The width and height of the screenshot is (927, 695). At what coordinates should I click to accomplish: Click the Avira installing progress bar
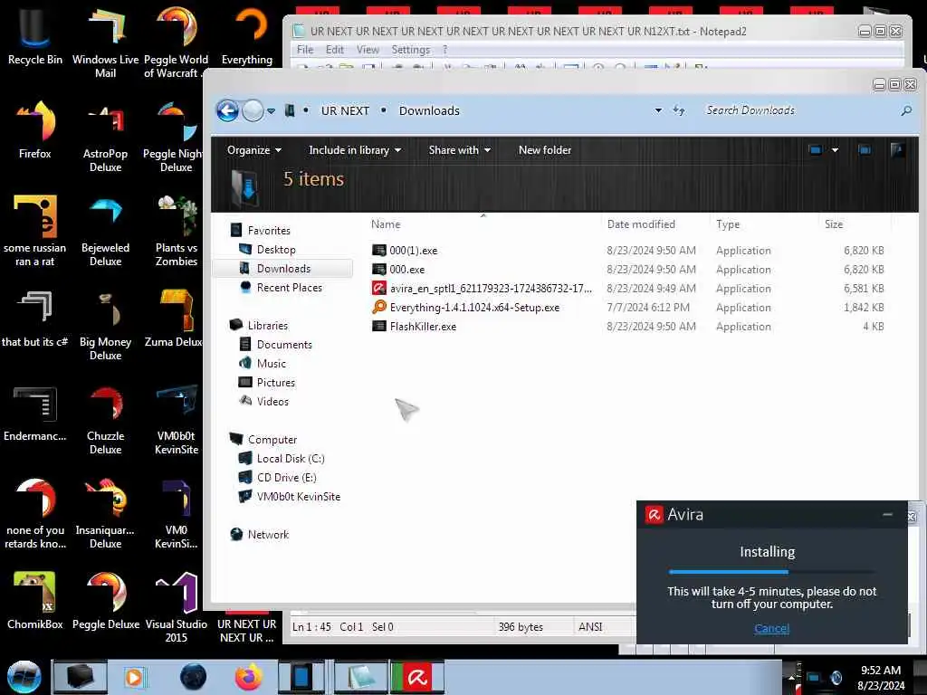[x=771, y=572]
